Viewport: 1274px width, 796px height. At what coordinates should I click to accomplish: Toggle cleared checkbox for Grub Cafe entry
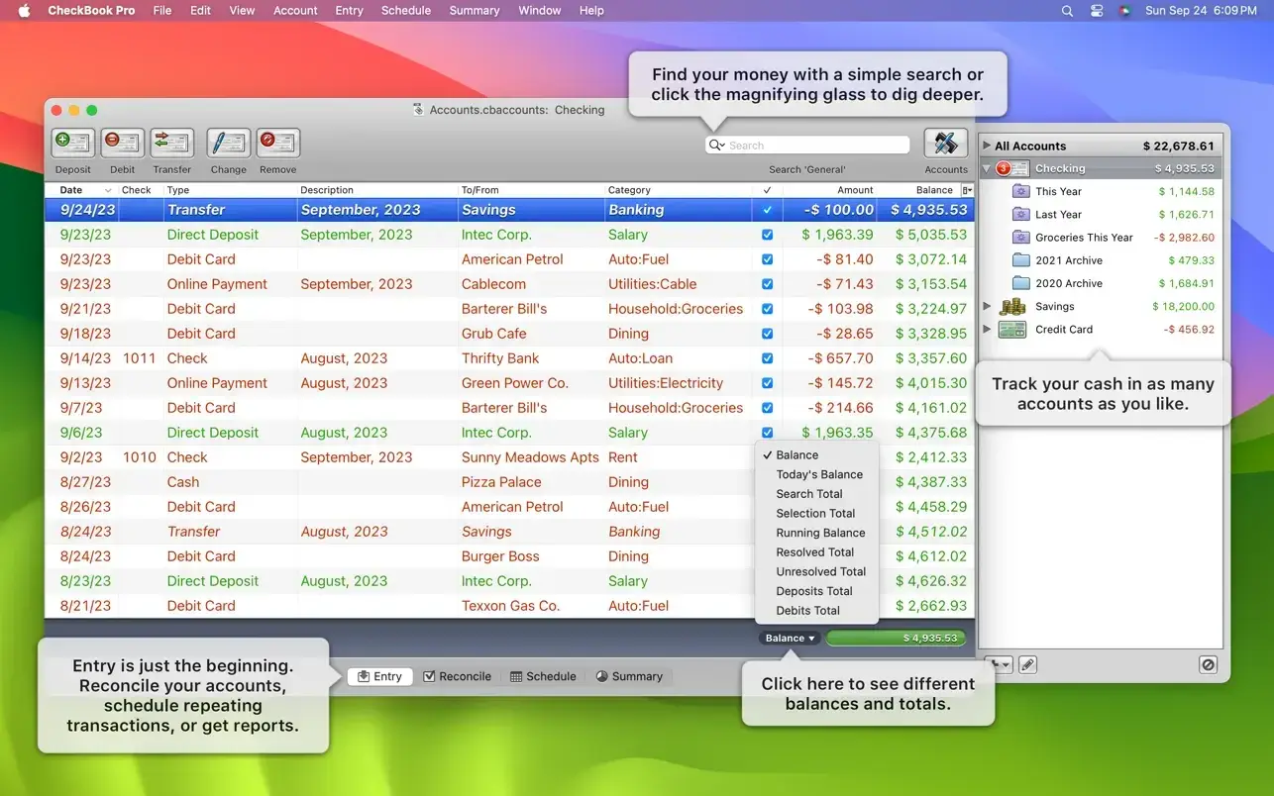pos(767,334)
